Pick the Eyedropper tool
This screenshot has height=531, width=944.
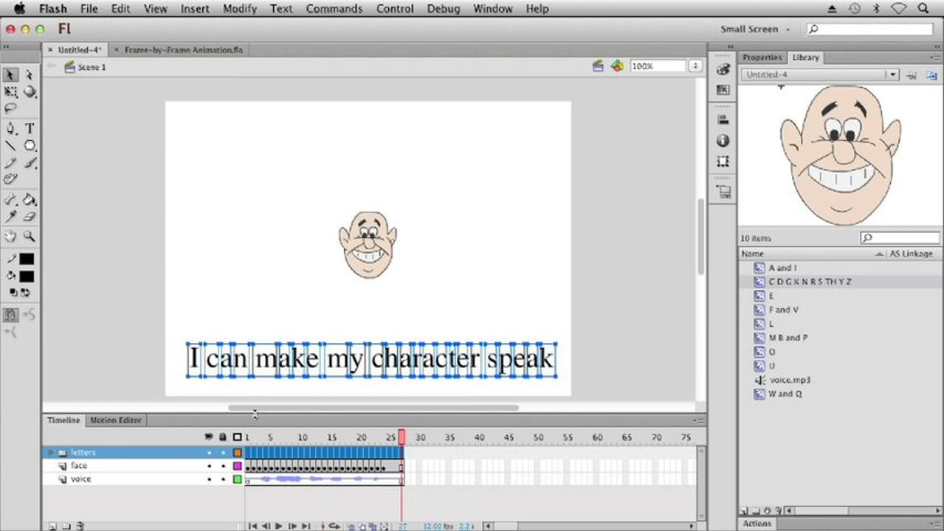pyautogui.click(x=10, y=217)
